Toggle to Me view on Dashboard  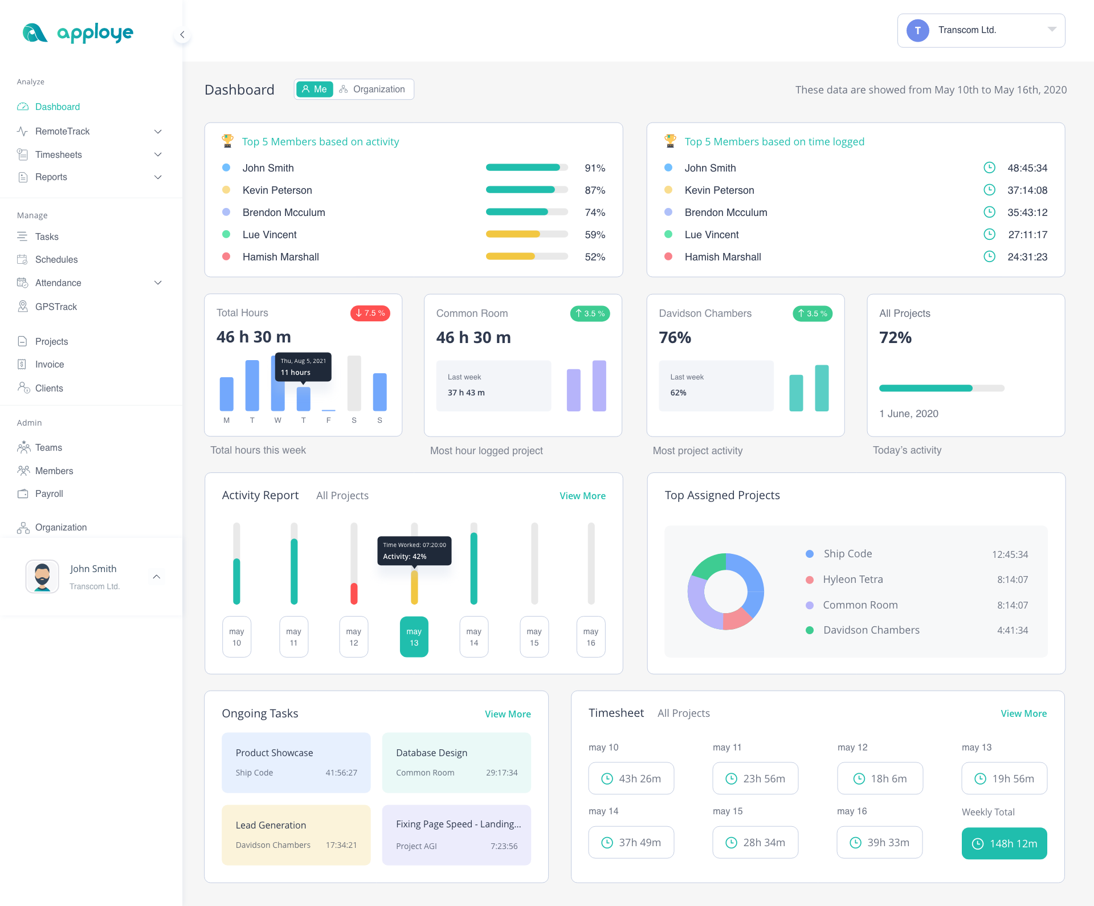(313, 88)
